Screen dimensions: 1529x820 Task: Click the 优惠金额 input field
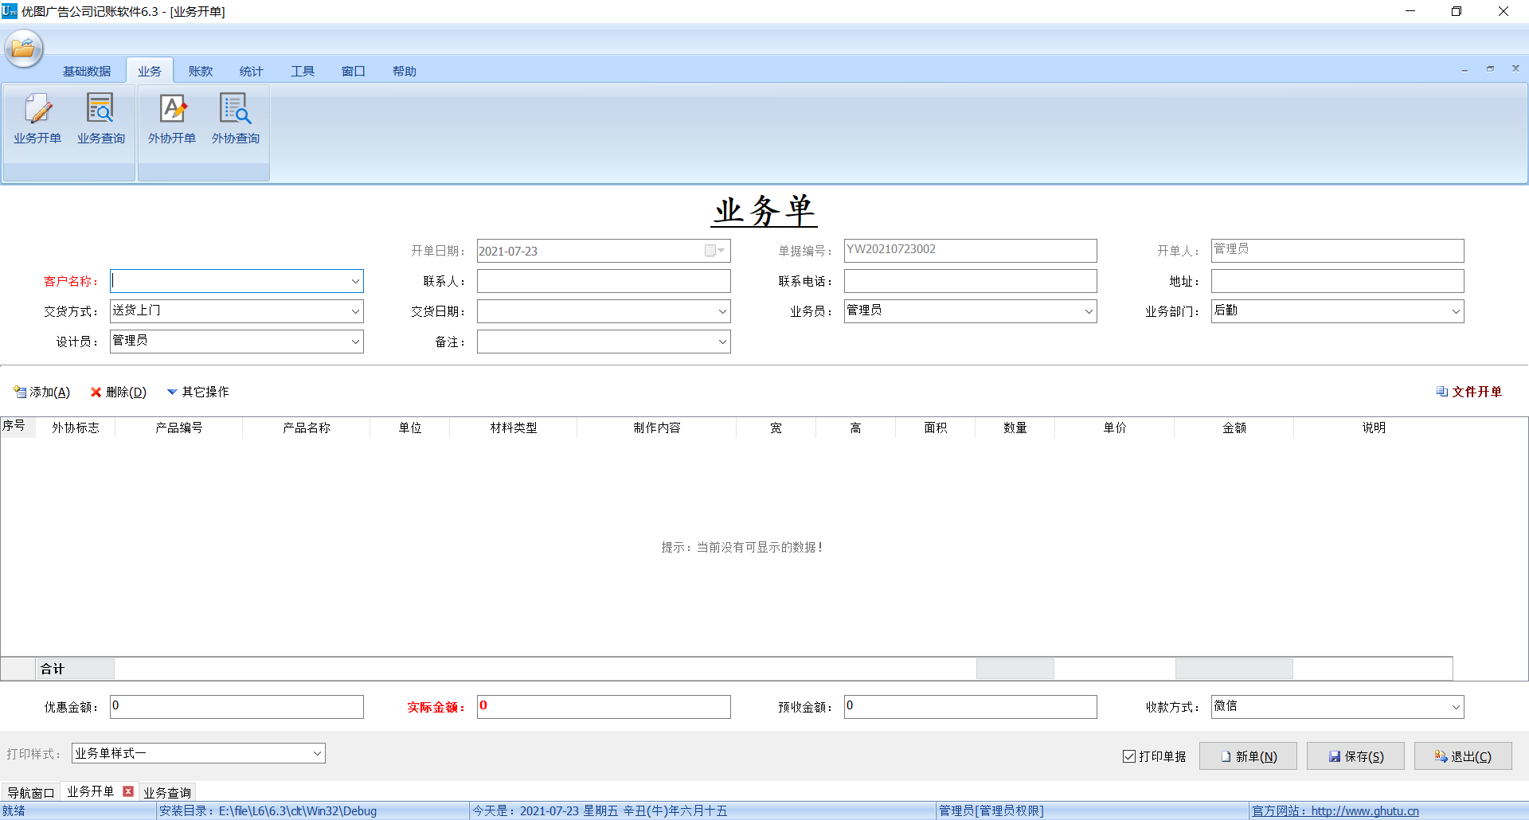pos(237,707)
